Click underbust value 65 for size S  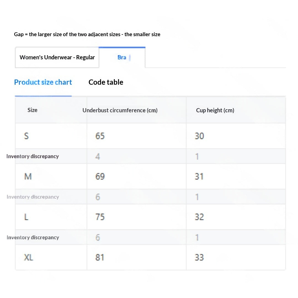(100, 136)
